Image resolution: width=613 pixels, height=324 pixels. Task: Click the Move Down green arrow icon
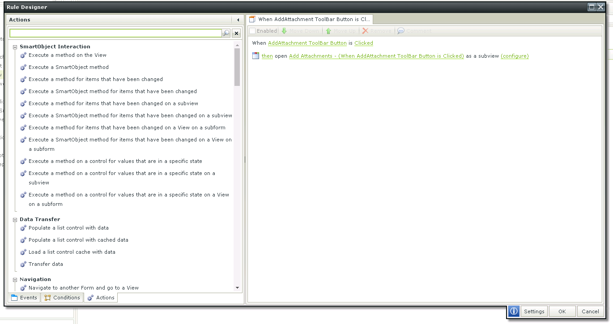point(284,31)
